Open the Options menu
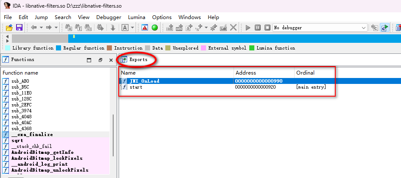The height and width of the screenshot is (178, 401). click(x=162, y=17)
